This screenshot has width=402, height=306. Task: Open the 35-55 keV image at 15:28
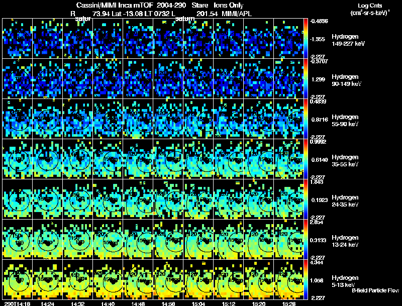point(288,159)
